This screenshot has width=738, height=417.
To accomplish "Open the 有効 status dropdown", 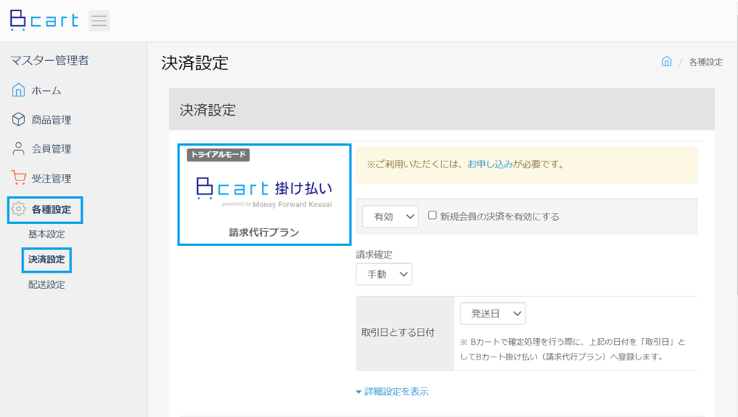I will click(390, 217).
